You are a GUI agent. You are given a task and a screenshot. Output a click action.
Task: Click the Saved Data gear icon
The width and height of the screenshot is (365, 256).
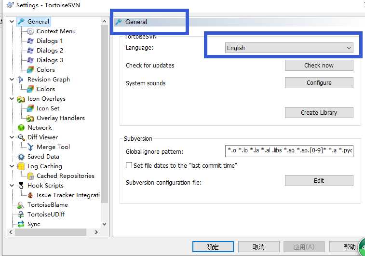(x=21, y=157)
